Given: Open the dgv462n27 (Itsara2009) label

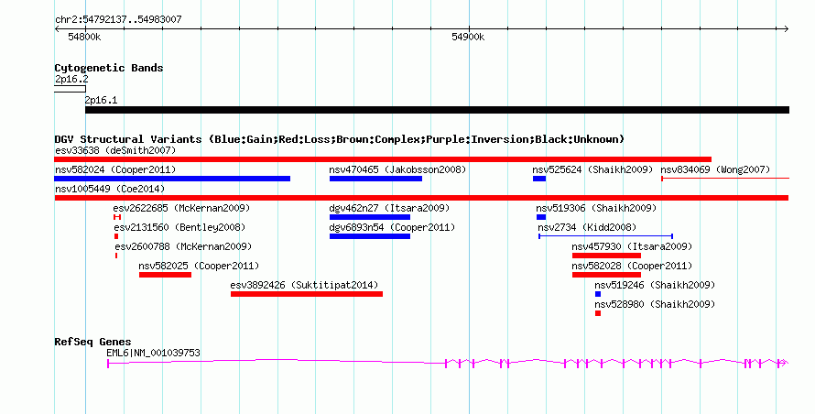Looking at the screenshot, I should 389,208.
